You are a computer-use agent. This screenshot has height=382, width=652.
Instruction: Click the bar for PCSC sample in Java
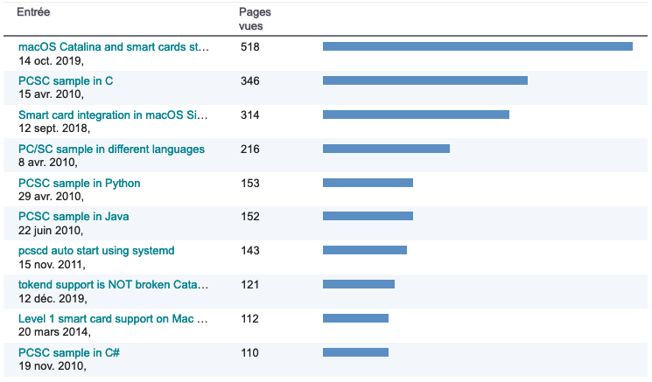[x=368, y=216]
